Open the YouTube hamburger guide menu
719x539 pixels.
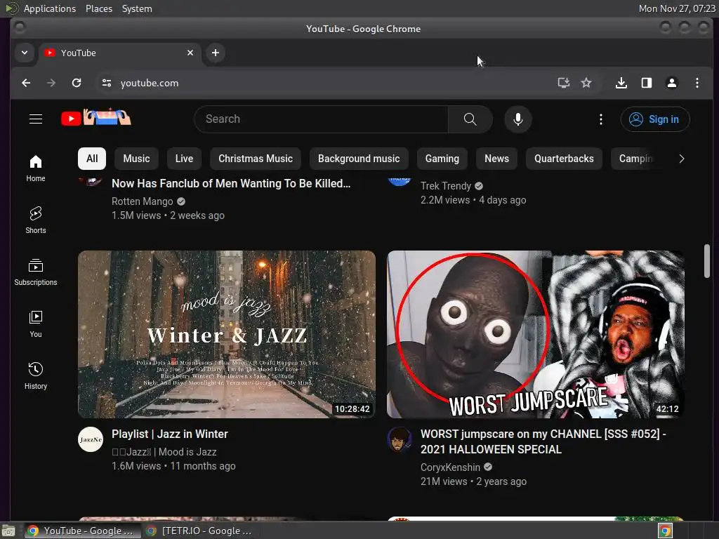36,119
